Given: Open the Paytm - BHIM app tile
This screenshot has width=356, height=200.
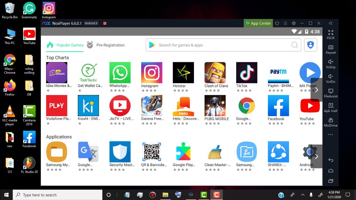Looking at the screenshot, I should (x=278, y=72).
